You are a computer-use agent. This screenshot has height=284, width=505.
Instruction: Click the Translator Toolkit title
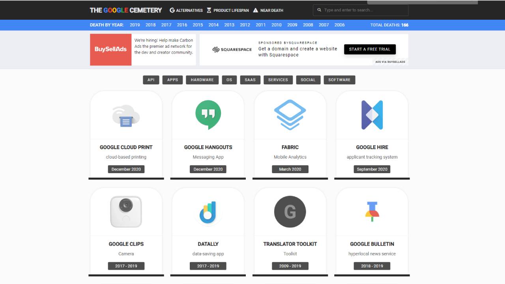(290, 244)
